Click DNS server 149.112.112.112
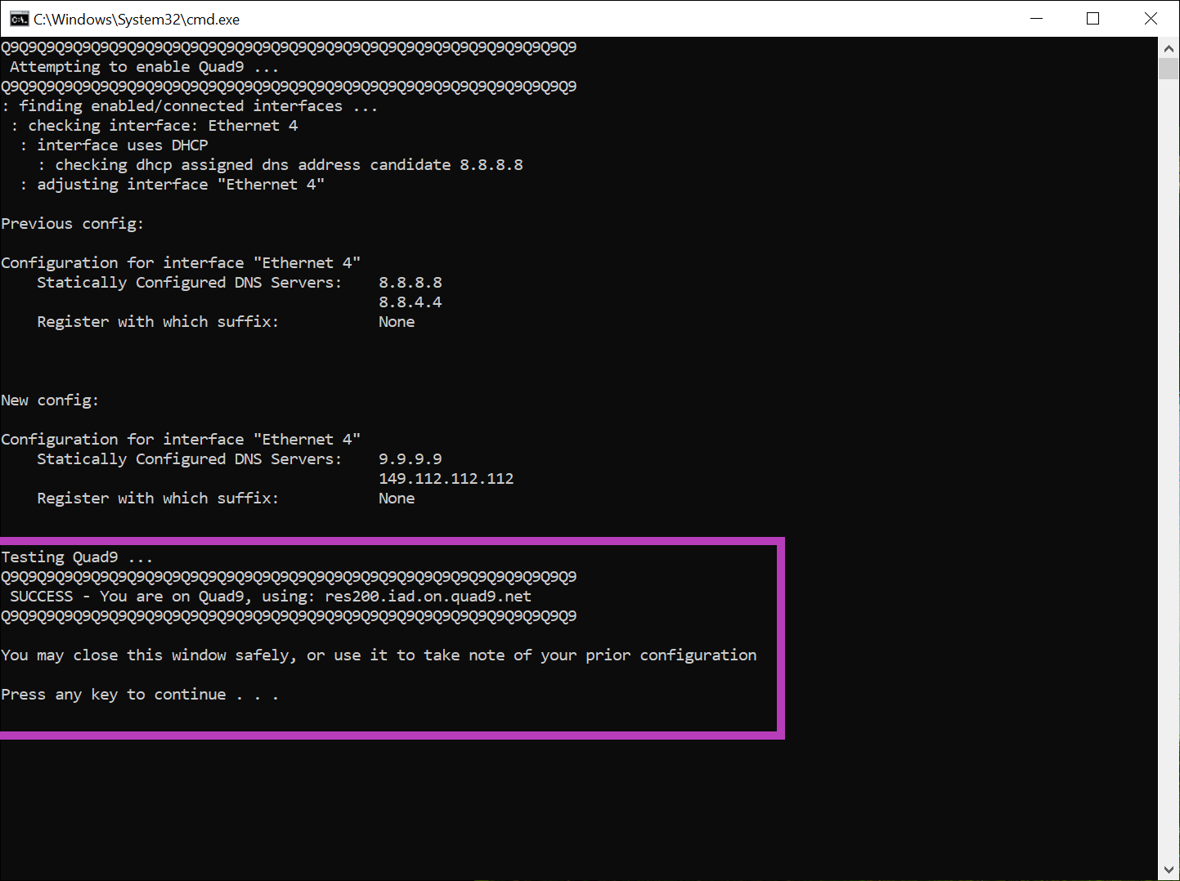 (446, 479)
